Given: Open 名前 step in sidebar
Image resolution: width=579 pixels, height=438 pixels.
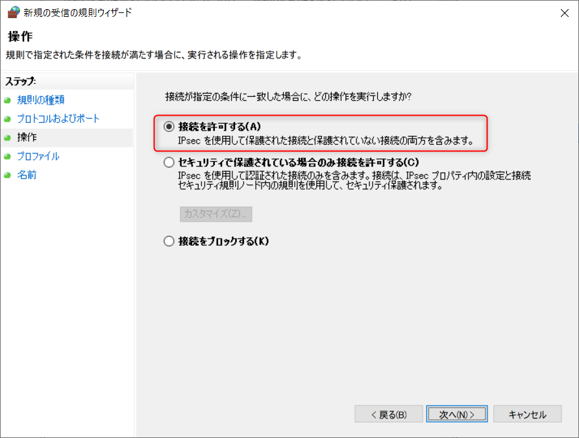Looking at the screenshot, I should tap(27, 175).
